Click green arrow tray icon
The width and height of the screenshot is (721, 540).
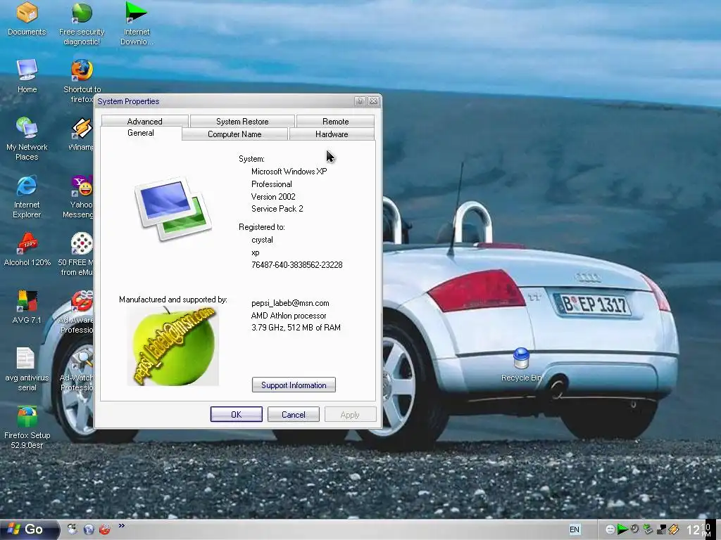click(622, 529)
